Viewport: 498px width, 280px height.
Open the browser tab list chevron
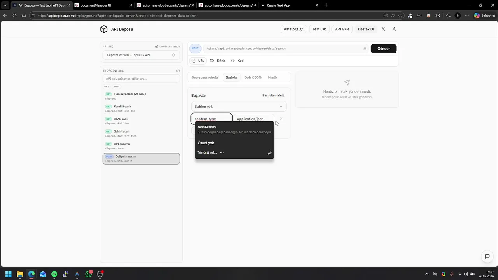click(5, 5)
